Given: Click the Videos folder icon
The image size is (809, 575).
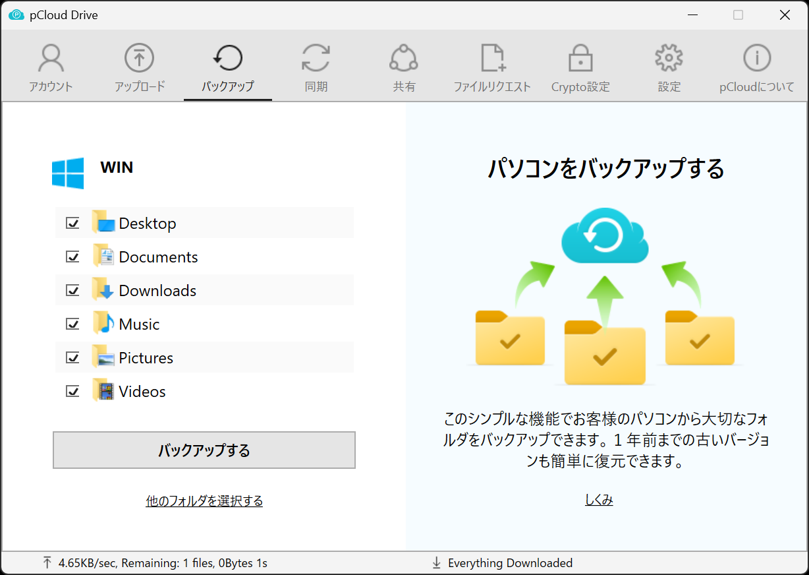Looking at the screenshot, I should pos(103,390).
